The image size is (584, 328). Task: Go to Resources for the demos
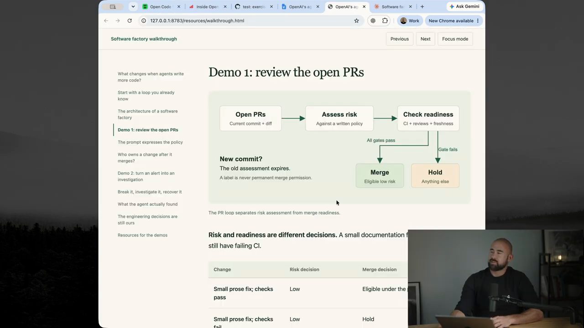click(142, 235)
